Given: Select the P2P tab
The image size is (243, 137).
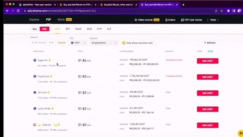Looking at the screenshot, I should [48, 19].
